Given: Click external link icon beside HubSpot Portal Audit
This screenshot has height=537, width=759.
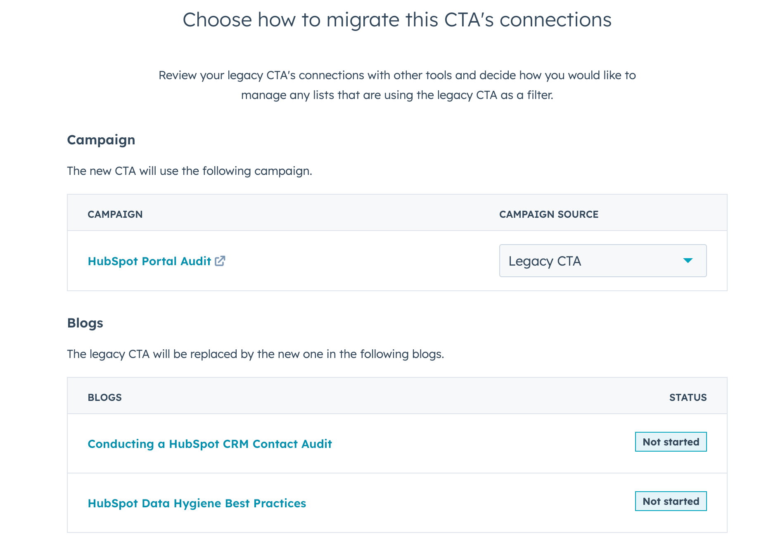Looking at the screenshot, I should [220, 261].
